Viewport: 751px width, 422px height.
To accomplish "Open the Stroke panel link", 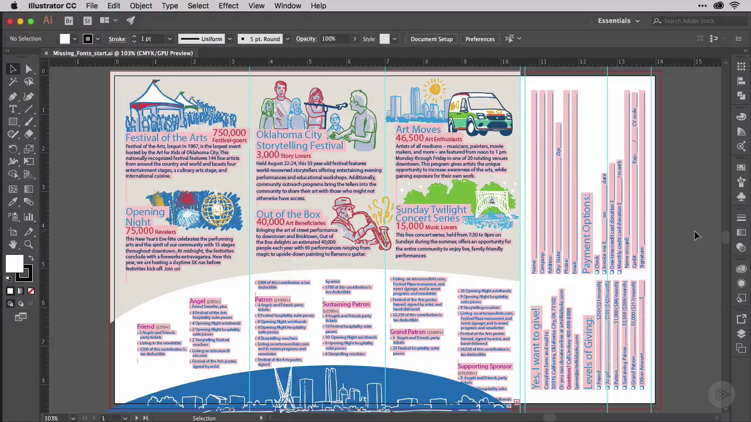I will click(x=117, y=39).
